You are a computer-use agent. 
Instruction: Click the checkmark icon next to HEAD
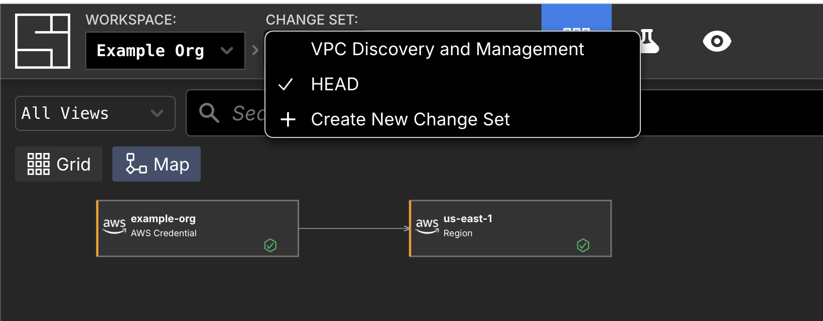coord(285,84)
